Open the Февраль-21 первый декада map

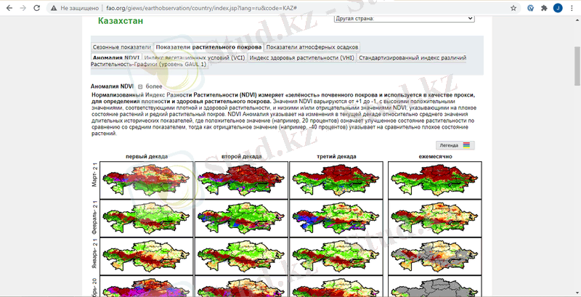point(147,218)
